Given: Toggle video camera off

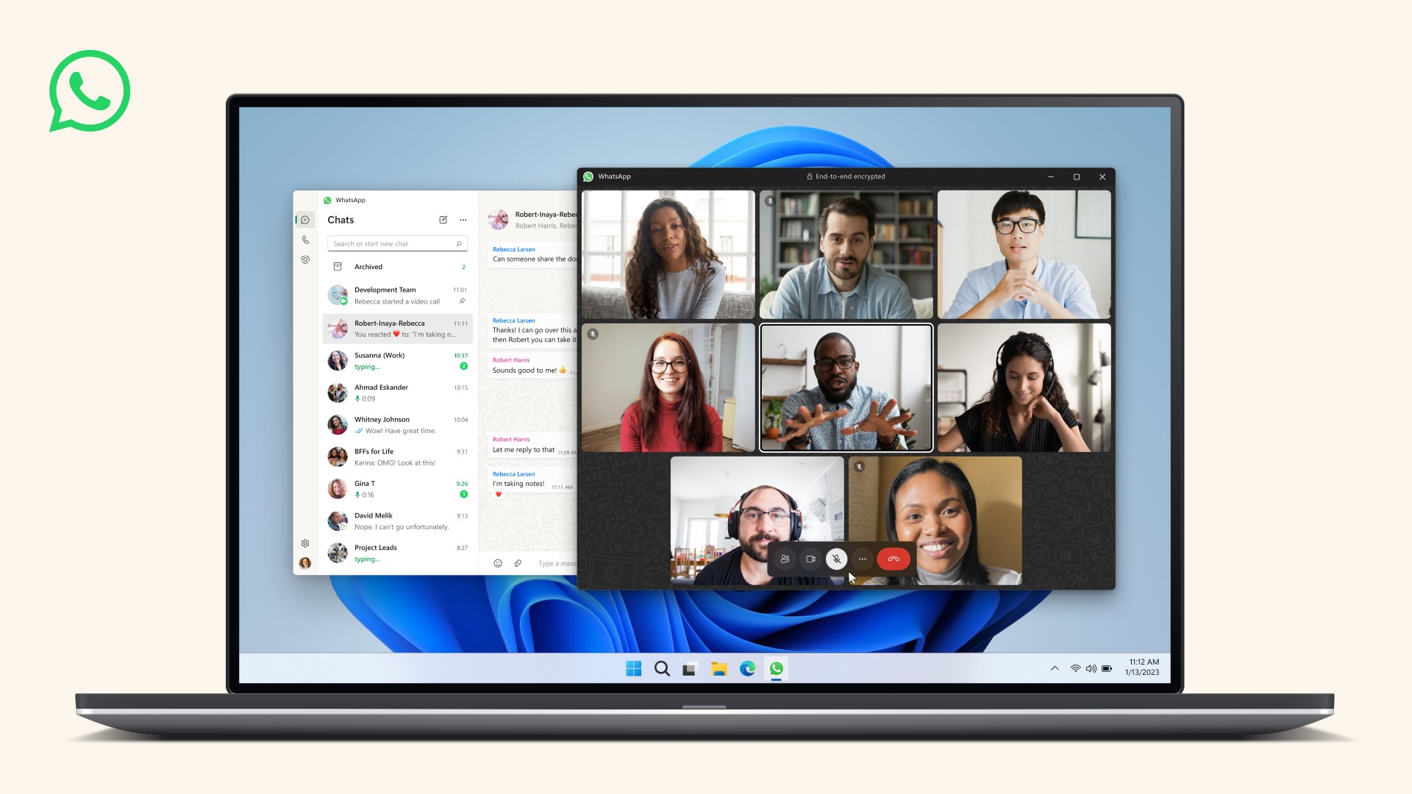Looking at the screenshot, I should (809, 559).
